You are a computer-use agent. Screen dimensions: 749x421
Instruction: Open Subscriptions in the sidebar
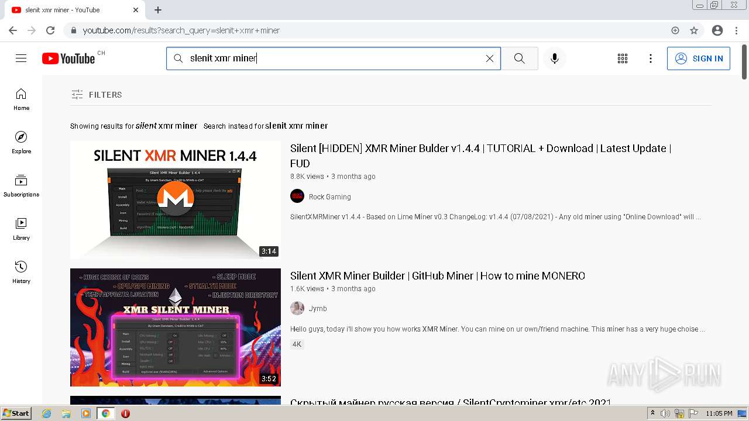point(21,186)
